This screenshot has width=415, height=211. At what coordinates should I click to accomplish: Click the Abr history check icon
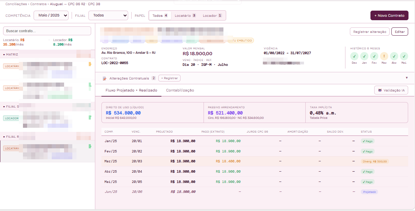pos(394,56)
